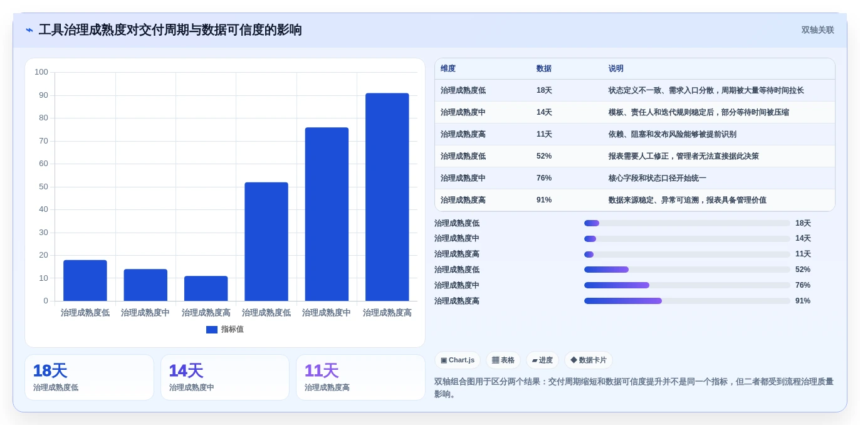Click the progress bar labeled 76%
The image size is (860, 425).
point(687,285)
